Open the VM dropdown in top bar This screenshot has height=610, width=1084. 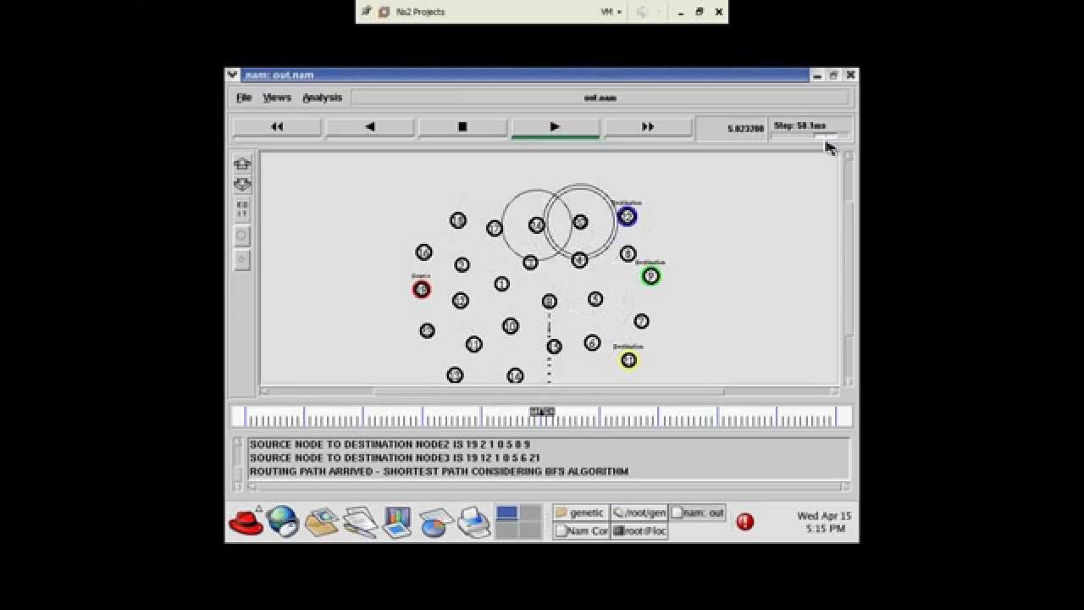pyautogui.click(x=611, y=12)
